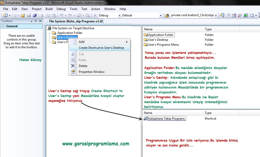
Task: Open the View menu
Action: (24, 9)
